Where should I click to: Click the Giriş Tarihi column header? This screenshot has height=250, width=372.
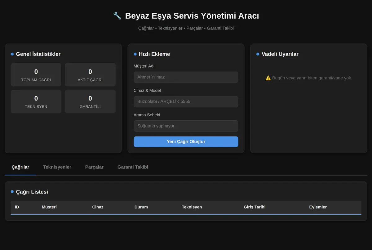255,207
